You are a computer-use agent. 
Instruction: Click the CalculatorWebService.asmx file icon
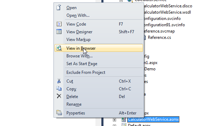click(124, 119)
